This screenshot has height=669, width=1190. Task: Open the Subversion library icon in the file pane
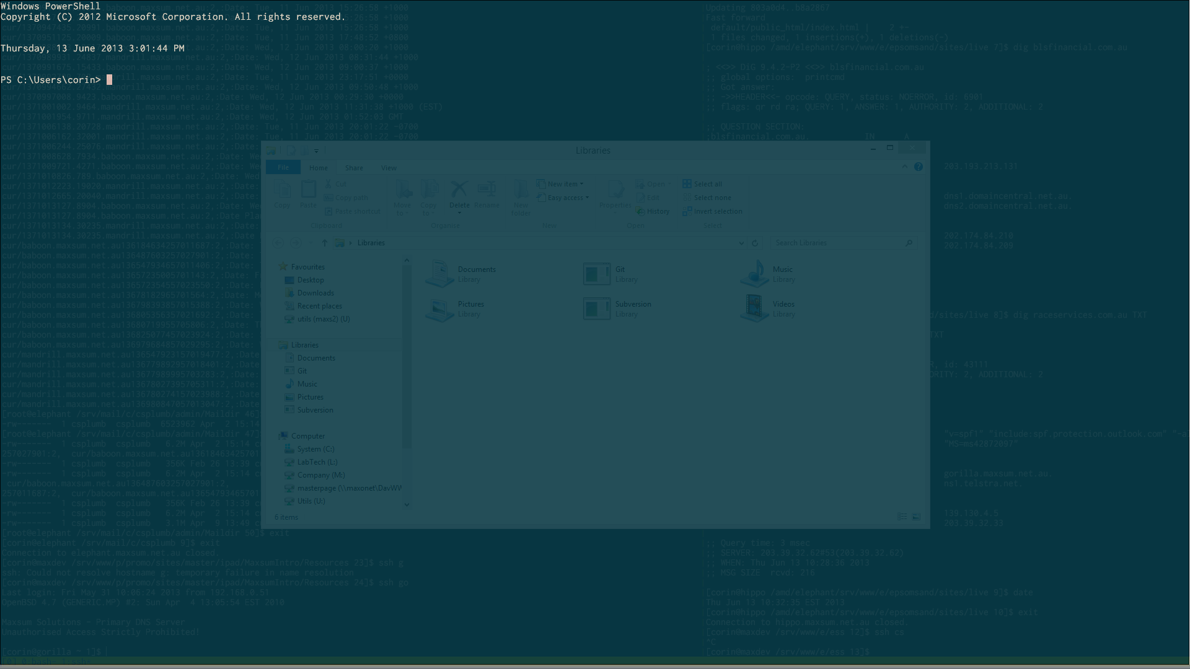[597, 308]
